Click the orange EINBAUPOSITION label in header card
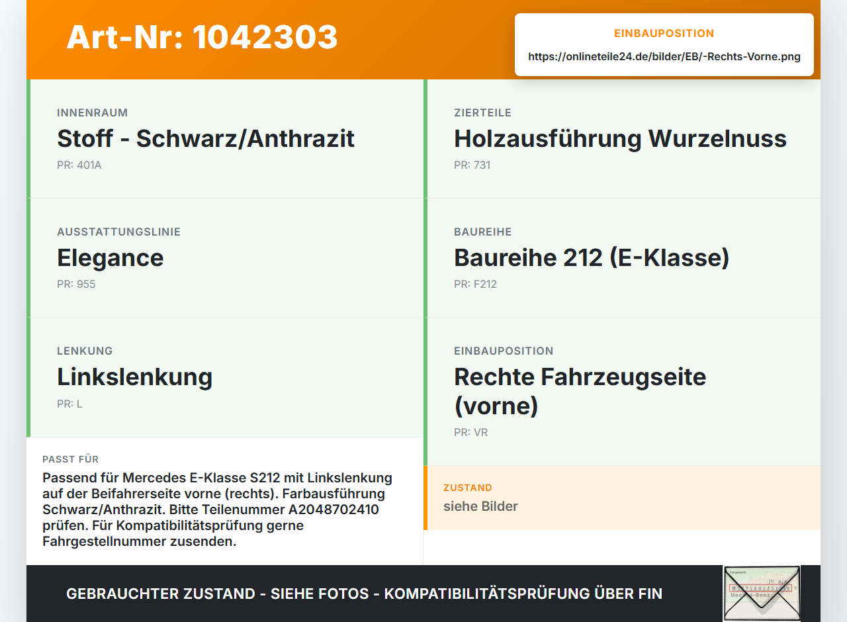This screenshot has height=622, width=847. pyautogui.click(x=664, y=34)
